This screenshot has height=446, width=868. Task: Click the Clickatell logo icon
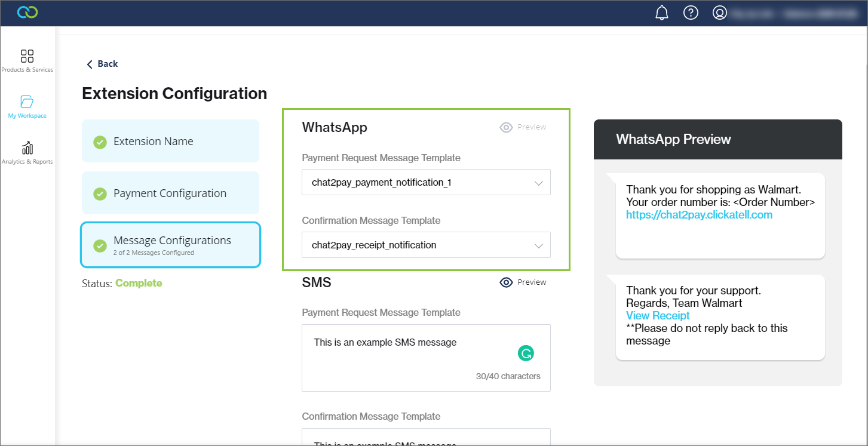coord(27,13)
